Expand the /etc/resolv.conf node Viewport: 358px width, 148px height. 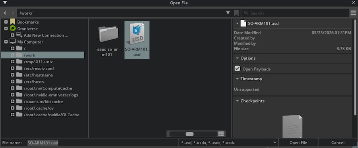coord(13,68)
